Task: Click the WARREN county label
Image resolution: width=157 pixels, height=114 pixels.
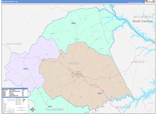Action: 93,112
